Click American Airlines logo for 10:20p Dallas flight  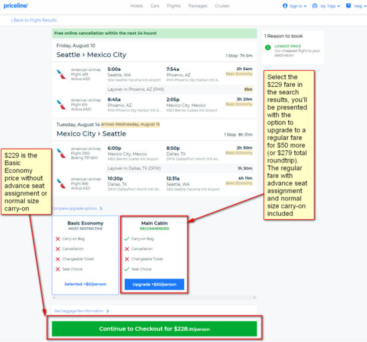61,184
